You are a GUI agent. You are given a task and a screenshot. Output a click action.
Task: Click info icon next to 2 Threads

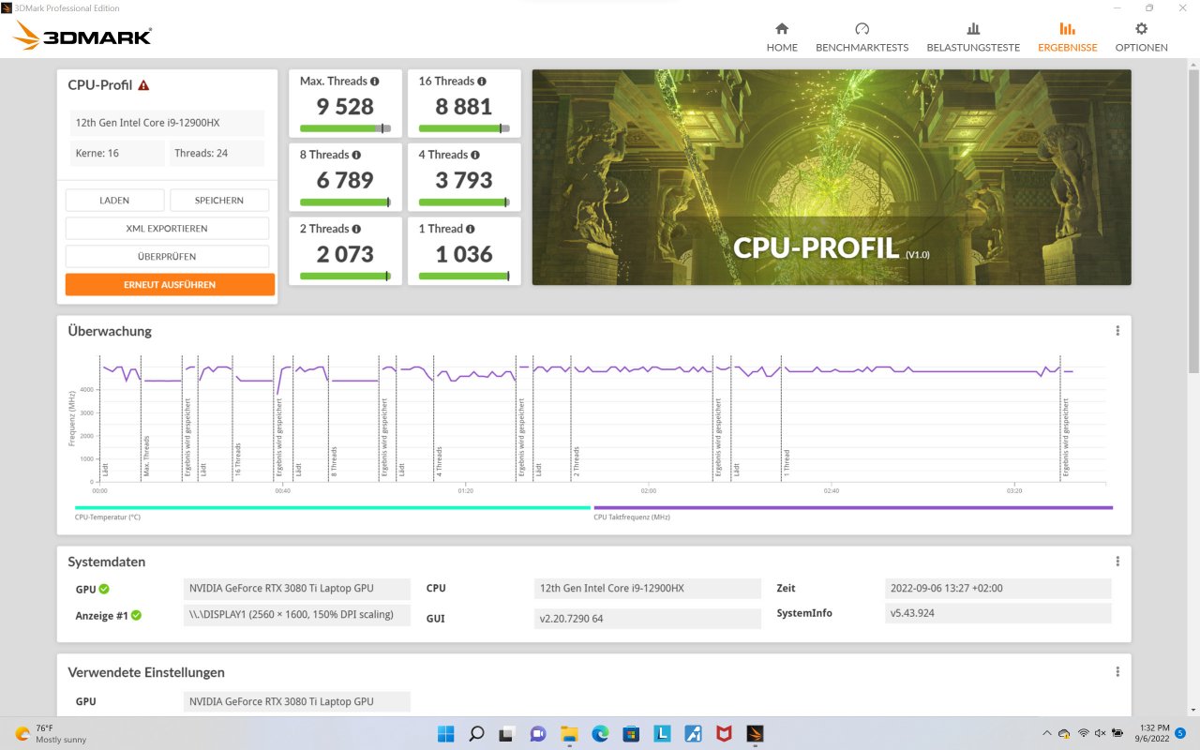tap(356, 229)
